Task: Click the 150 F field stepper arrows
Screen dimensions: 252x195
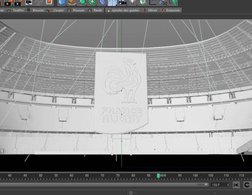Action: [228, 185]
